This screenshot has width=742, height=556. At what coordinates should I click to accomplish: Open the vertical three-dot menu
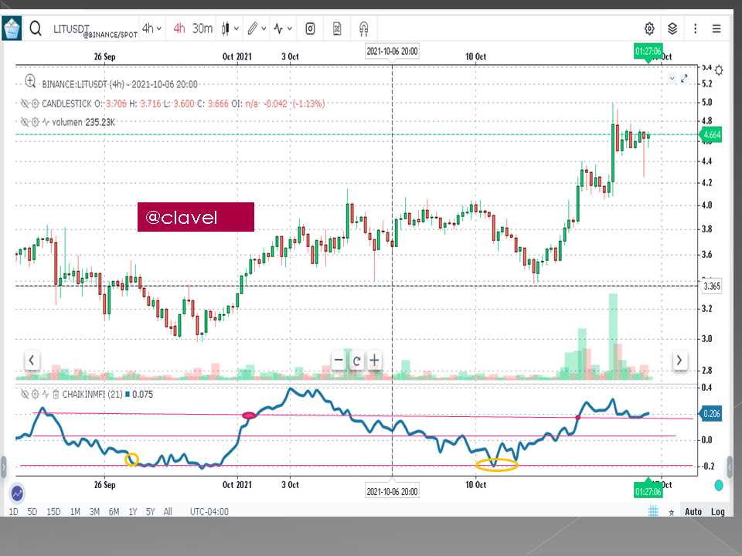coord(695,29)
